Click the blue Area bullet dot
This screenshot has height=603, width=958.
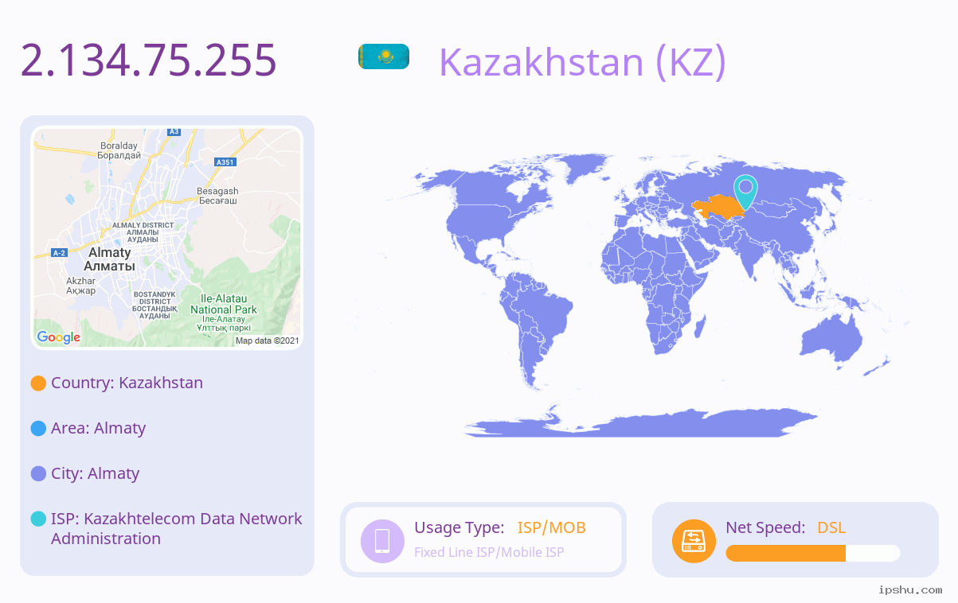(x=38, y=429)
